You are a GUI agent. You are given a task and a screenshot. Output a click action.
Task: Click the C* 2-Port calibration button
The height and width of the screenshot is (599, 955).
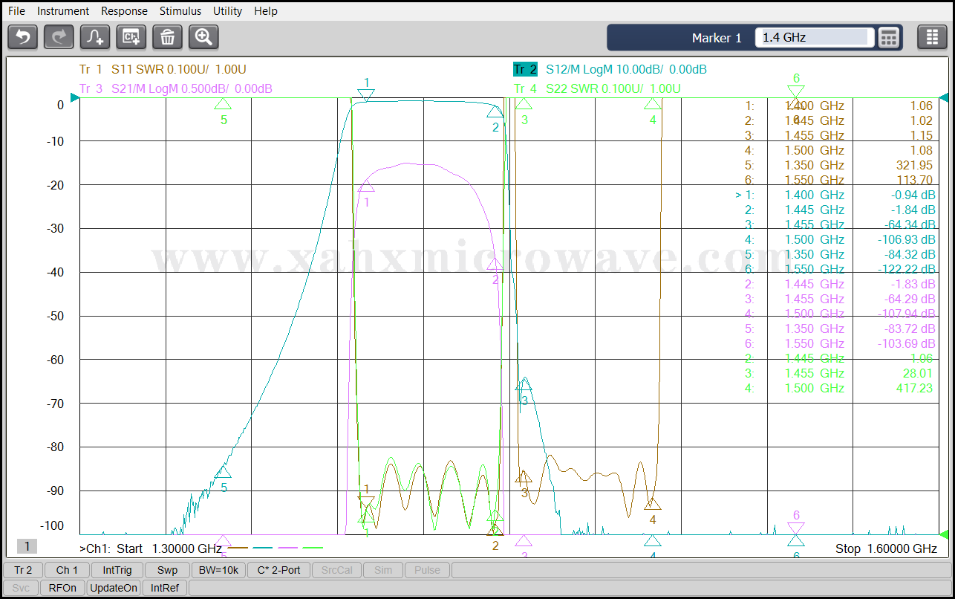278,570
